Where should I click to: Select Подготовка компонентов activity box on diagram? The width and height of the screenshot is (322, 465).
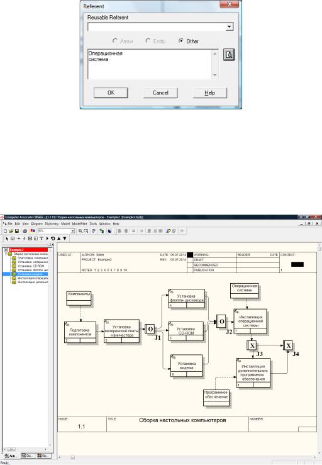pyautogui.click(x=80, y=332)
